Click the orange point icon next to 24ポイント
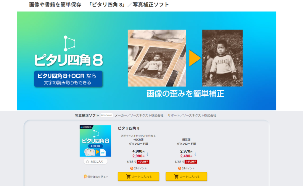 click(x=180, y=168)
